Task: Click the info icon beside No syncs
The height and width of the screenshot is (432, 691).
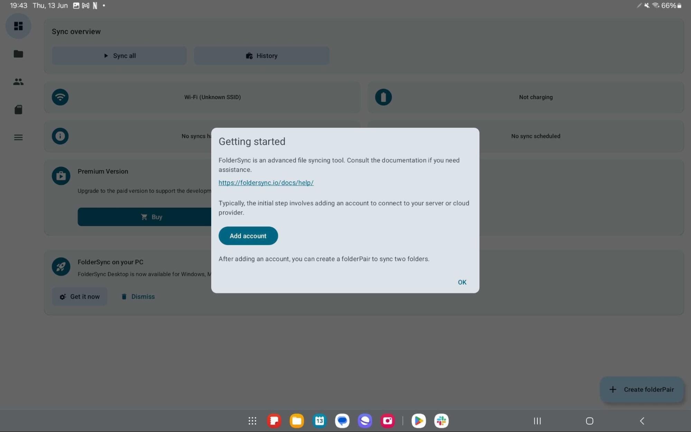Action: [x=60, y=136]
